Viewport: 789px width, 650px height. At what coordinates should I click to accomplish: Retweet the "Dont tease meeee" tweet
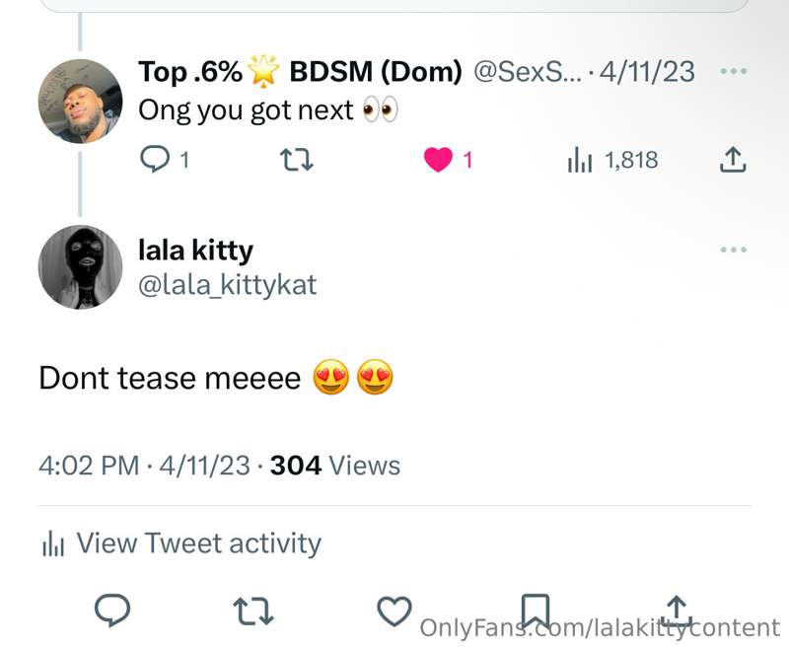pyautogui.click(x=253, y=611)
